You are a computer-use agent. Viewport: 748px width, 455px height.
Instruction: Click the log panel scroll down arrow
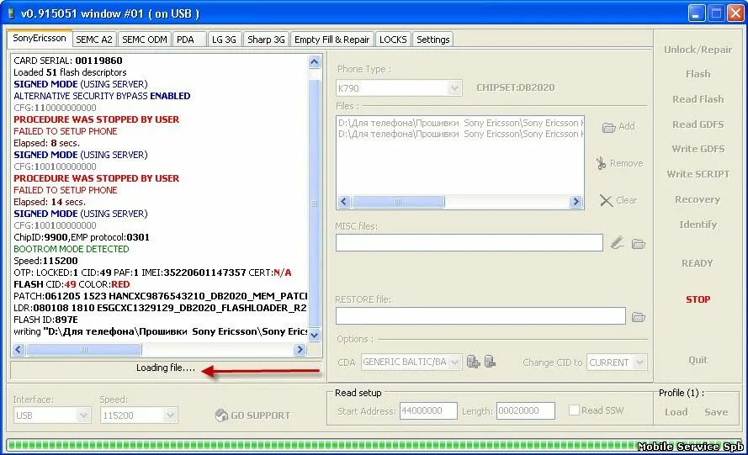315,335
